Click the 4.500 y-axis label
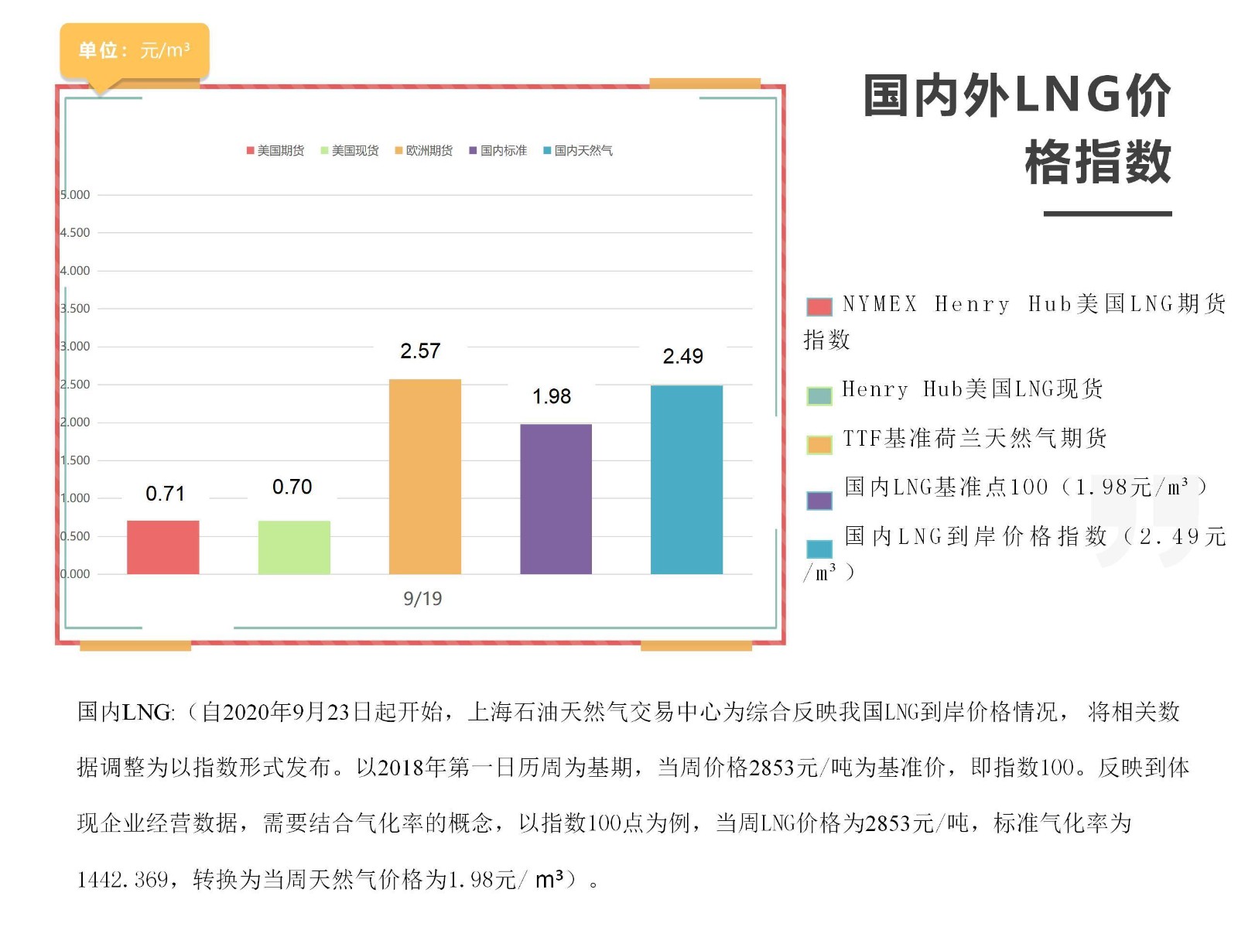 (75, 233)
